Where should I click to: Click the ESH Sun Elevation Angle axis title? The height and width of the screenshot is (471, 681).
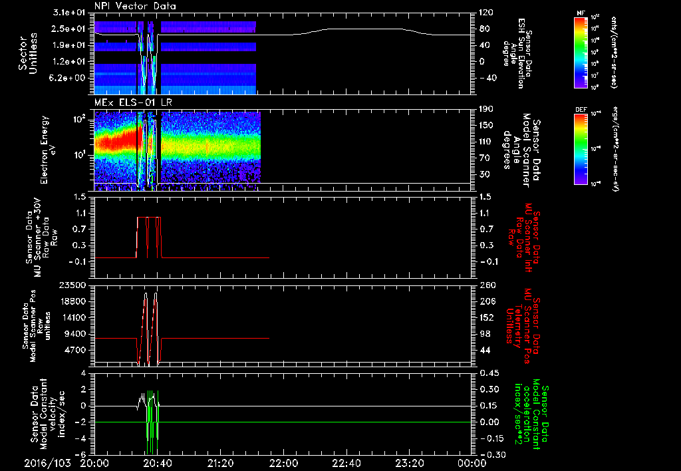point(517,53)
